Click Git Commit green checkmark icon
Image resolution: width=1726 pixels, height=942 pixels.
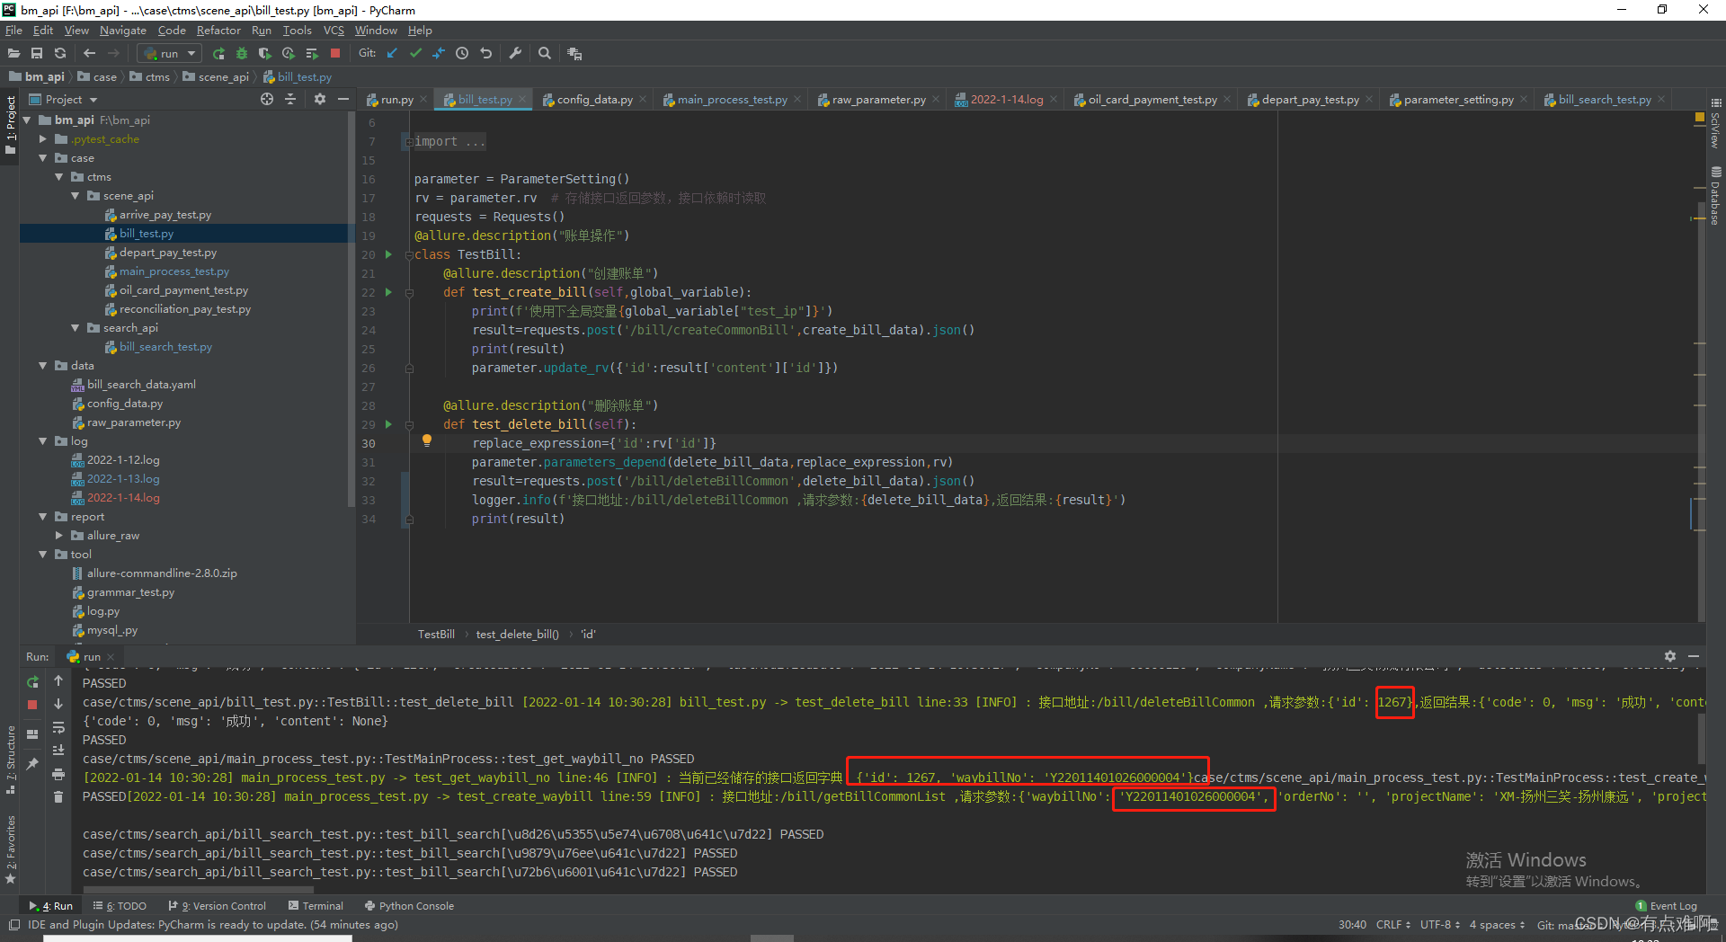(x=415, y=54)
